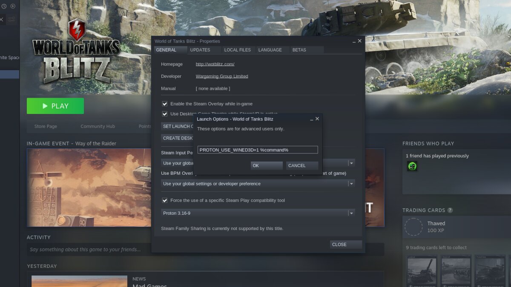Confirm launch options with OK

point(266,165)
